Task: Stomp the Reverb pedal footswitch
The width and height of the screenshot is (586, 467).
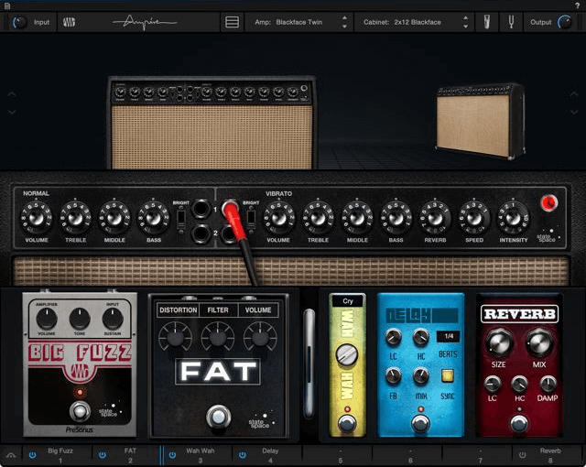Action: (x=519, y=423)
